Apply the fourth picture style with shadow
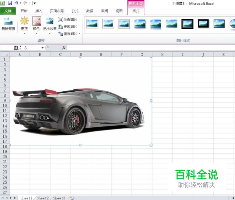The height and width of the screenshot is (200, 235). click(140, 24)
